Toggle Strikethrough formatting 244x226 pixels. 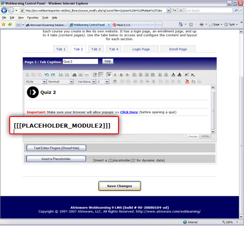coord(127,75)
